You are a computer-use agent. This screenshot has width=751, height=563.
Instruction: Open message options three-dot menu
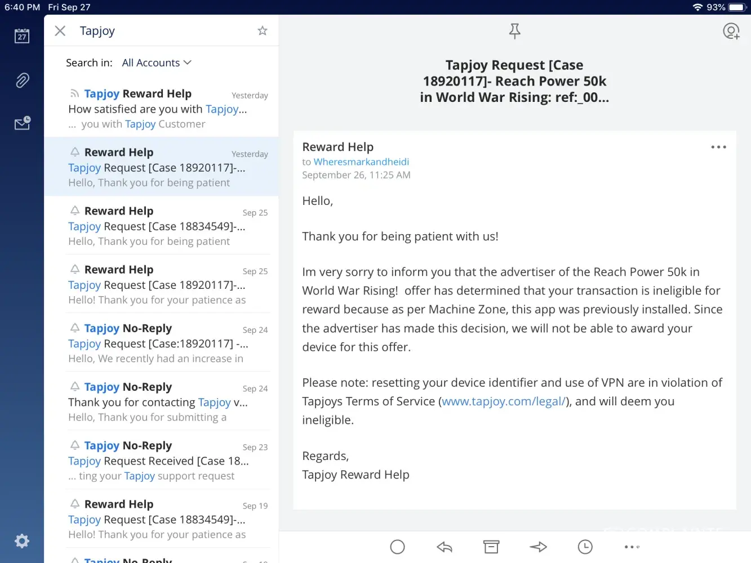pos(718,147)
